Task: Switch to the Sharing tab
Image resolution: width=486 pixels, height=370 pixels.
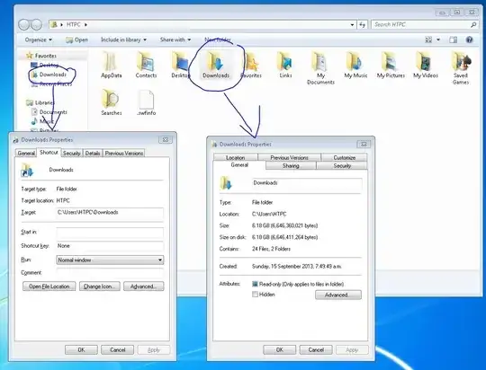Action: tap(291, 165)
